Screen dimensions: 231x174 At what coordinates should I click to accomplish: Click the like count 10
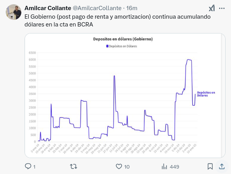click(127, 167)
